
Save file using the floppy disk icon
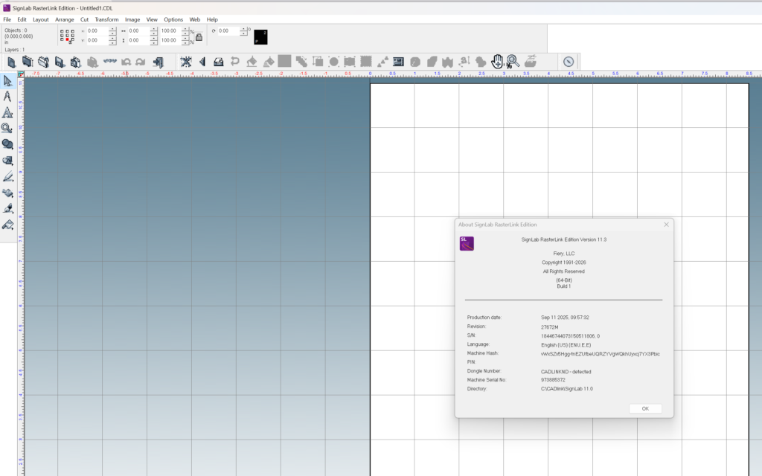click(60, 62)
